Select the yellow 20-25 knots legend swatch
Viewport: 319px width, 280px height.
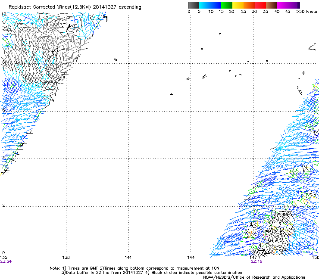pyautogui.click(x=238, y=5)
